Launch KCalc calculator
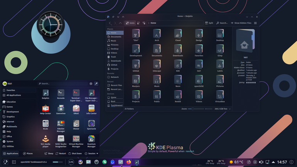Screen dimensions: 297x167 [46, 125]
